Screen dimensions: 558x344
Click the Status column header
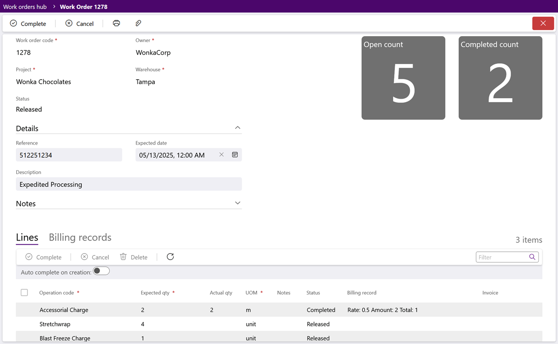(x=313, y=293)
